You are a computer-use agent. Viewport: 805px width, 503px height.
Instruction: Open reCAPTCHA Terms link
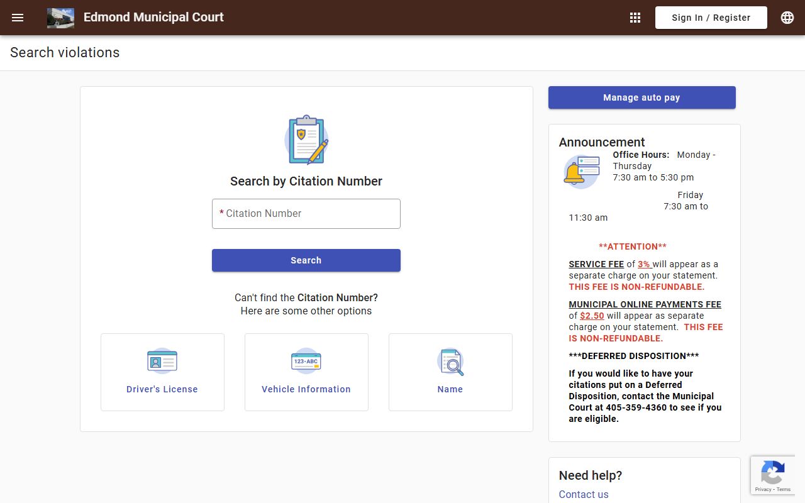[x=784, y=489]
